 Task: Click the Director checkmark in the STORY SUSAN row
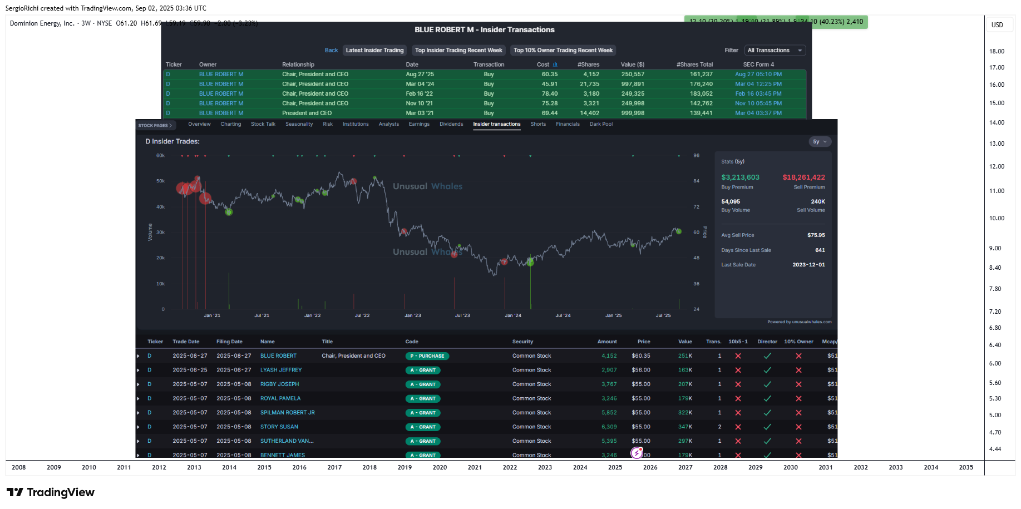(x=767, y=427)
